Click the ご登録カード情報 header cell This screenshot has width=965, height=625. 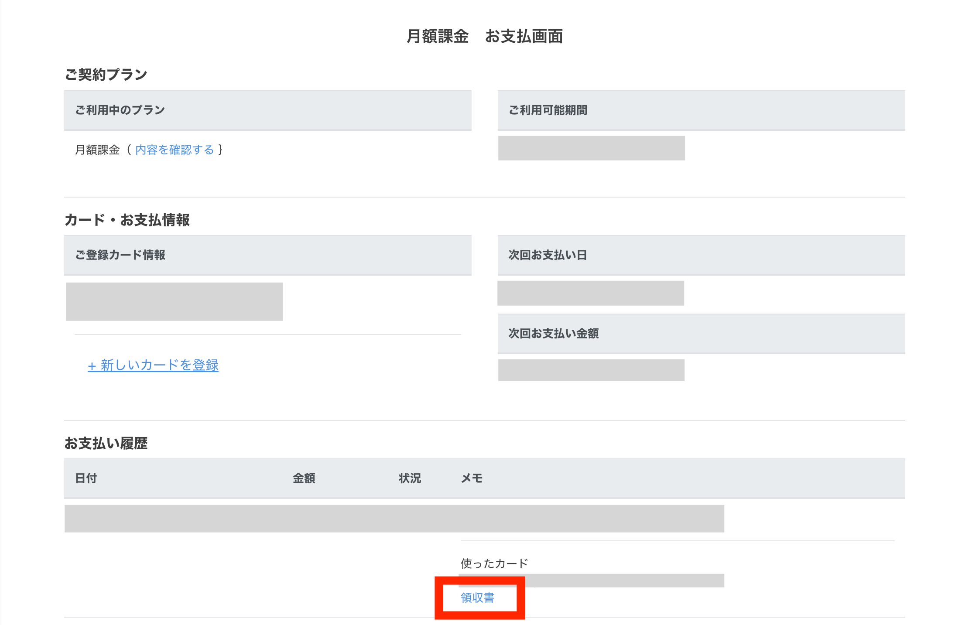[x=120, y=255]
